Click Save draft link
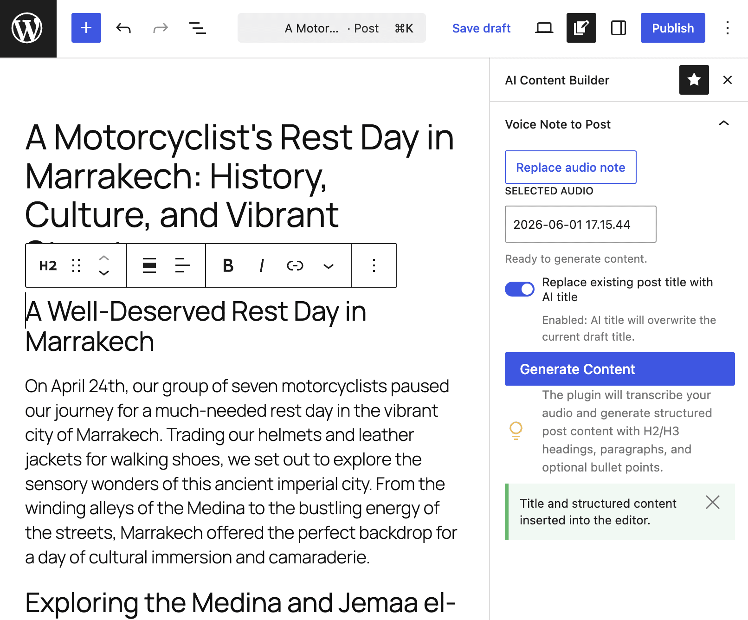748x620 pixels. pyautogui.click(x=481, y=28)
